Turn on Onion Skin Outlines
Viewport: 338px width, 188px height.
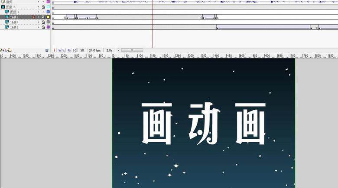click(x=64, y=50)
